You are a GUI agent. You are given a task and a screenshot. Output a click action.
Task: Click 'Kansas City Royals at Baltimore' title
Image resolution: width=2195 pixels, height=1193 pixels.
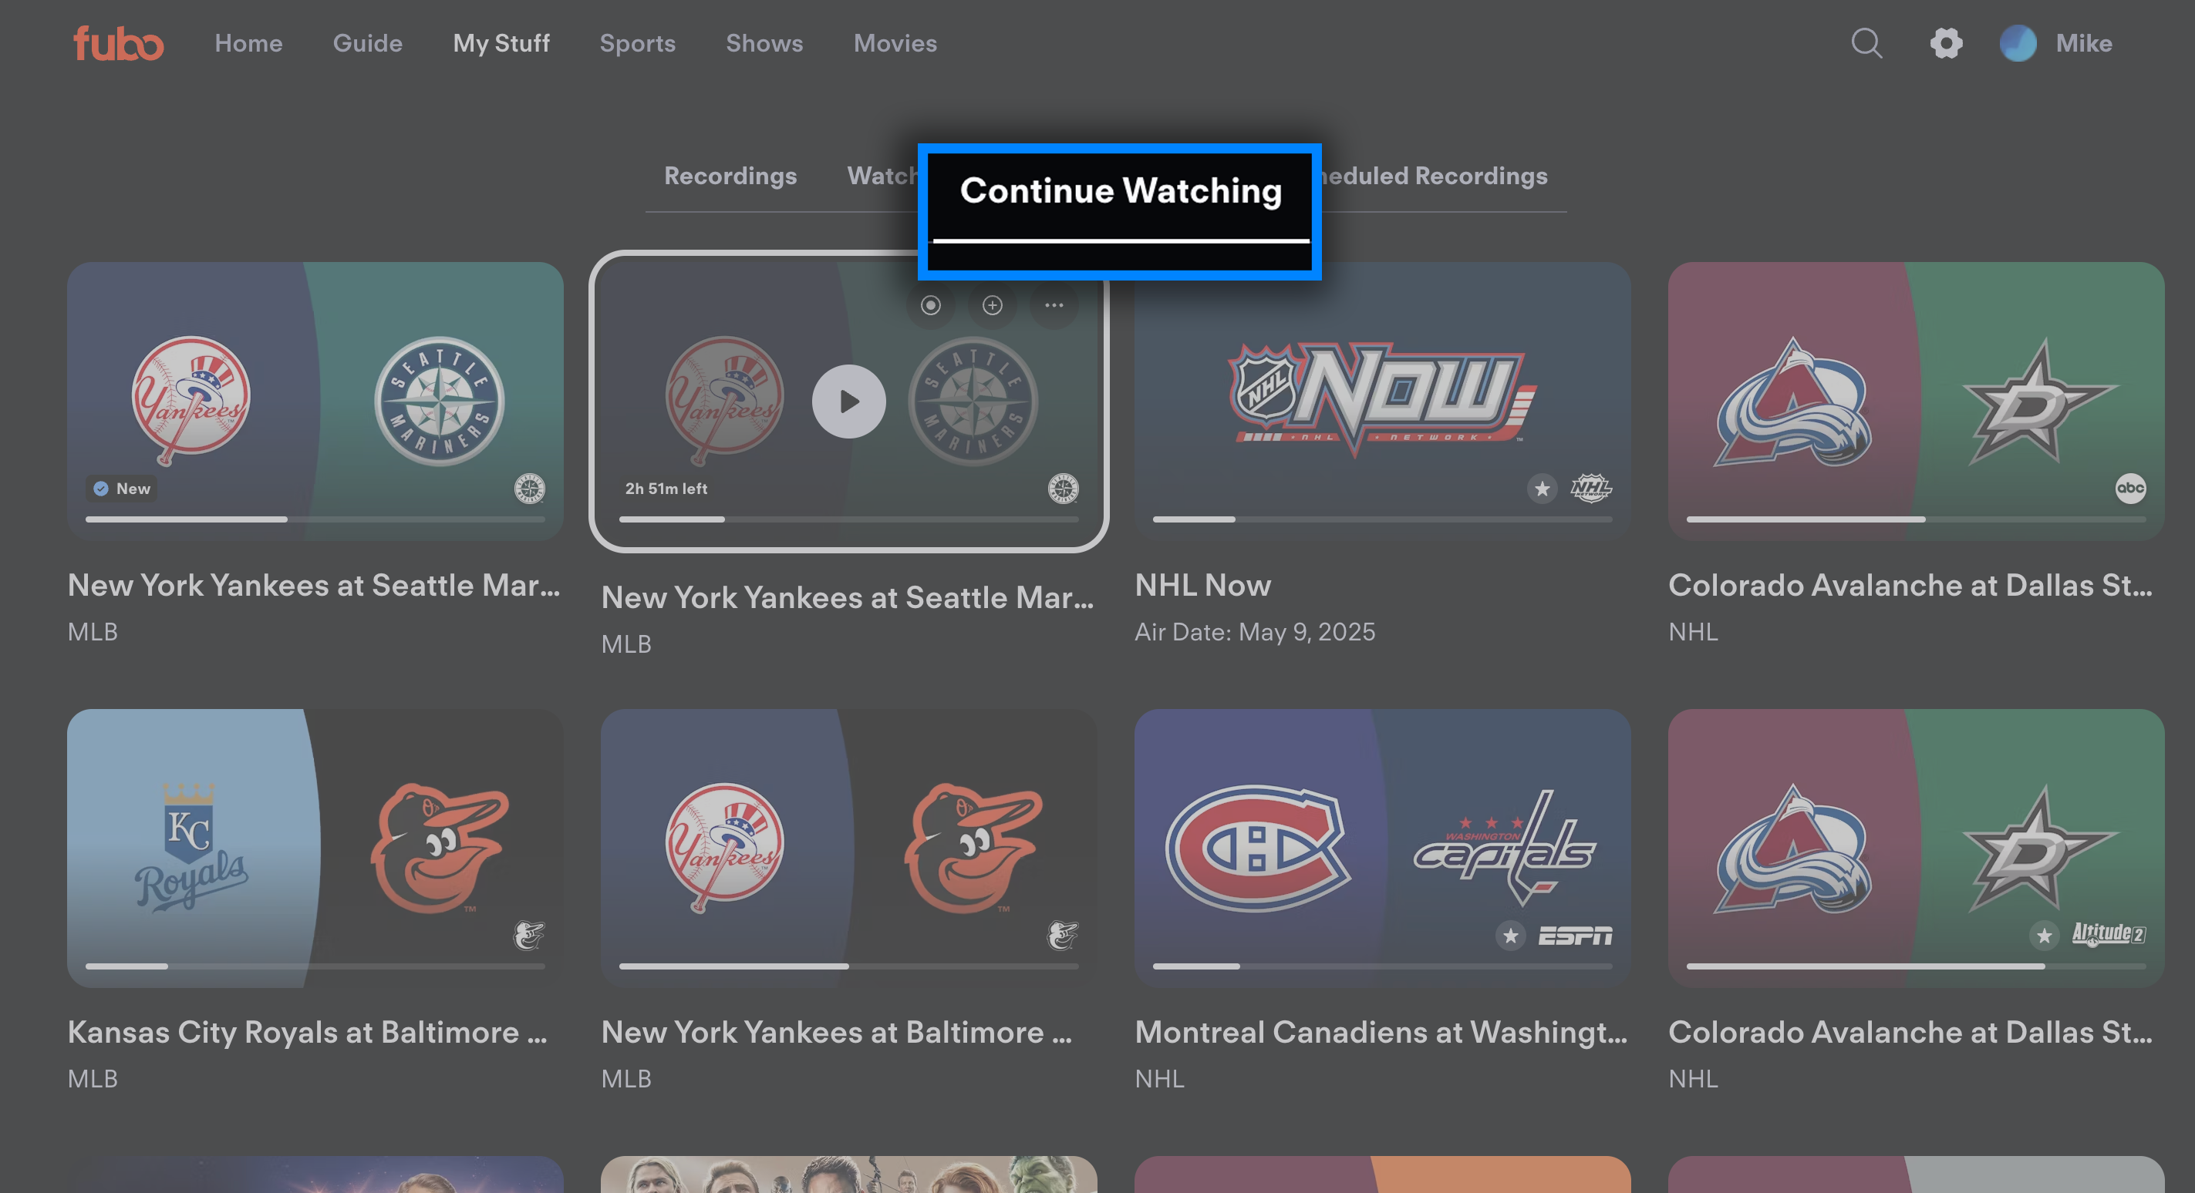click(x=308, y=1032)
